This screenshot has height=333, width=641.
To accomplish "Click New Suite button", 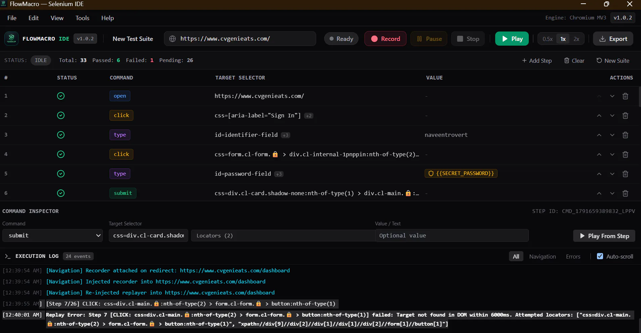I will (613, 61).
